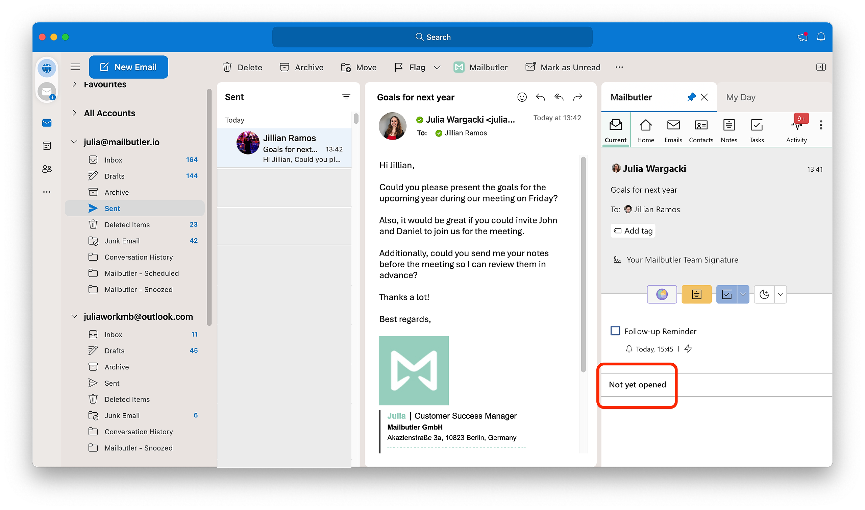Expand the All Accounts section
Viewport: 865px width, 510px height.
pyautogui.click(x=74, y=113)
